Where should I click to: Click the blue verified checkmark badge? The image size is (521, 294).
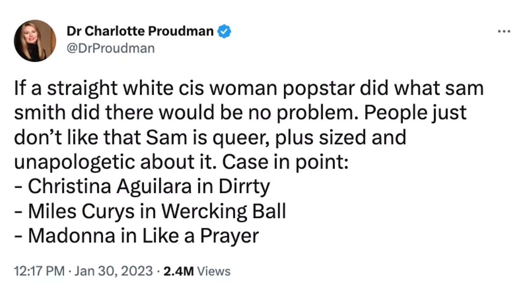pyautogui.click(x=224, y=31)
